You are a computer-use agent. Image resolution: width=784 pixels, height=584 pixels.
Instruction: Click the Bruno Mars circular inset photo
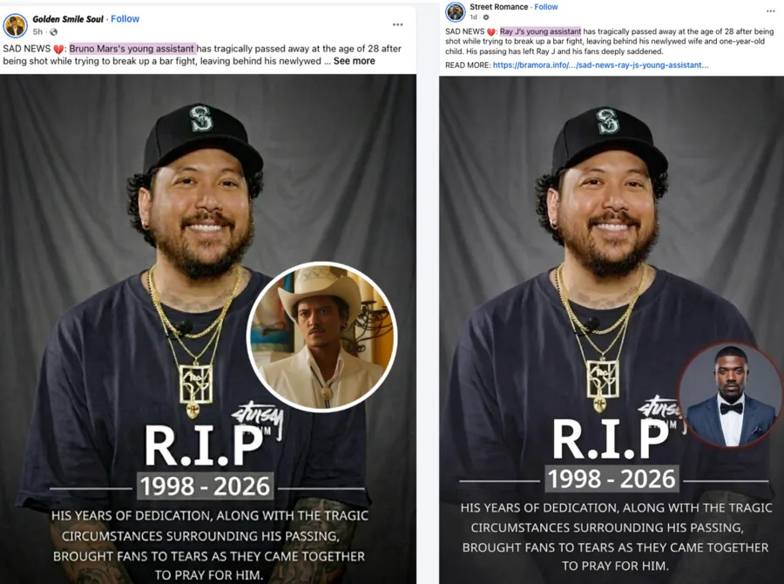tap(321, 337)
